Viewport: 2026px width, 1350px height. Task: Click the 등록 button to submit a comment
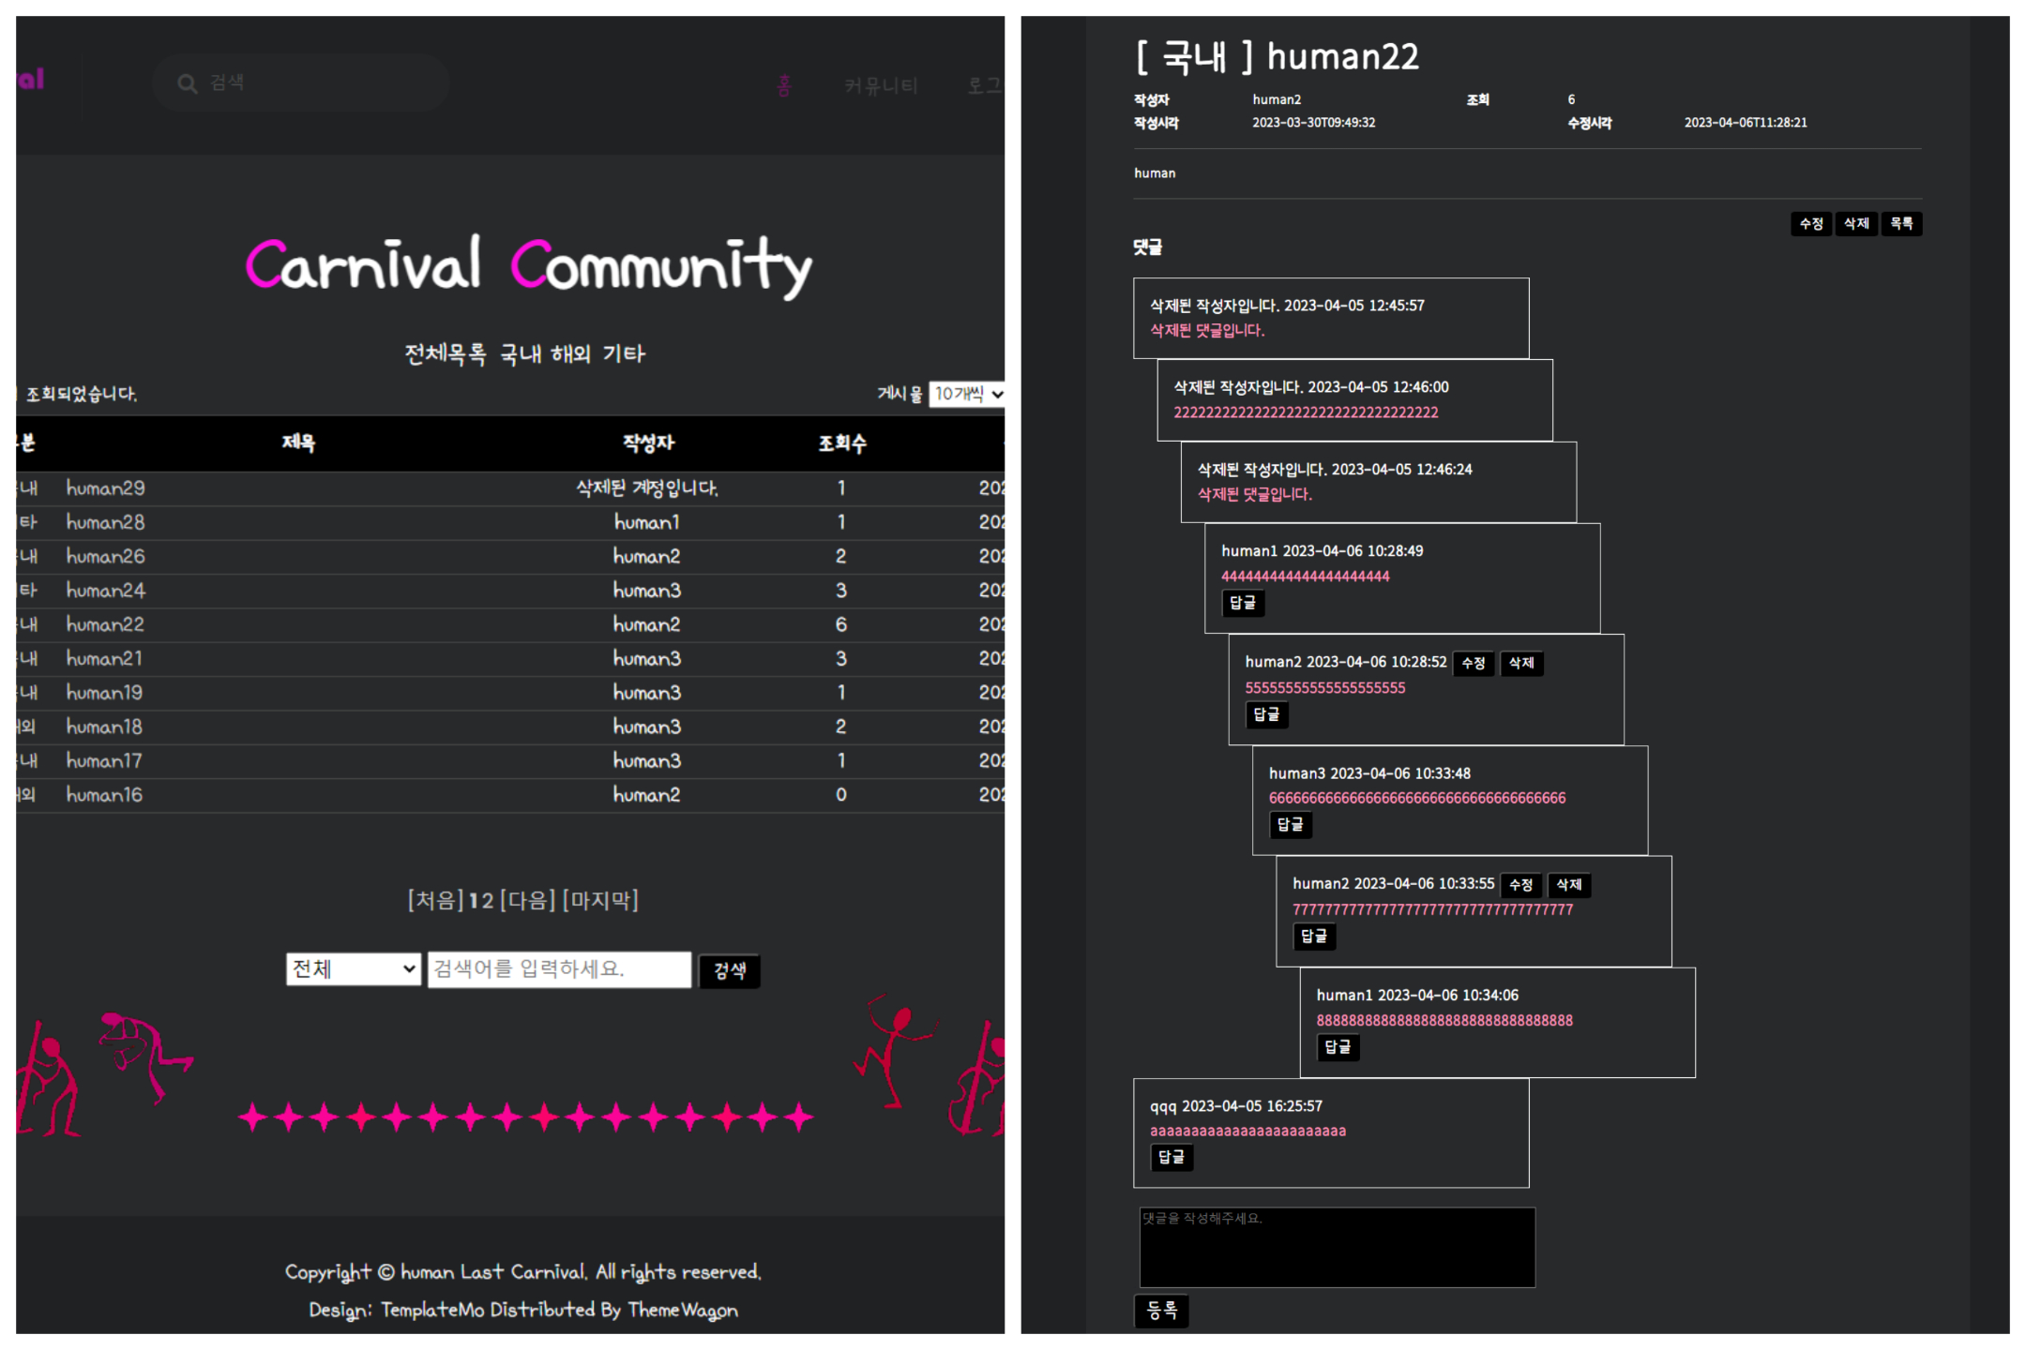coord(1162,1311)
